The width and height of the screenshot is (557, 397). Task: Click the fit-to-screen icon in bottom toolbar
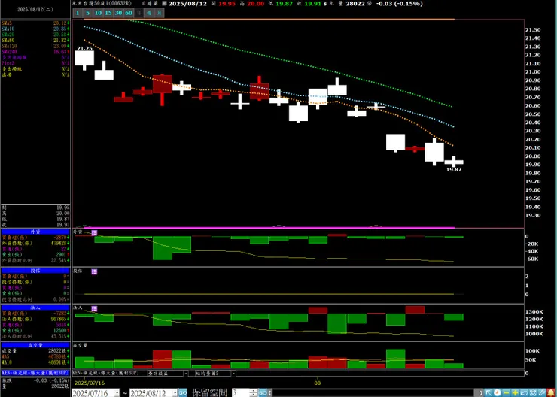coord(533,392)
